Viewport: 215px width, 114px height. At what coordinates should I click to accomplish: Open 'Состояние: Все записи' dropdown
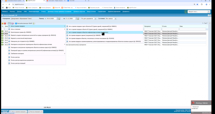click(x=115, y=18)
